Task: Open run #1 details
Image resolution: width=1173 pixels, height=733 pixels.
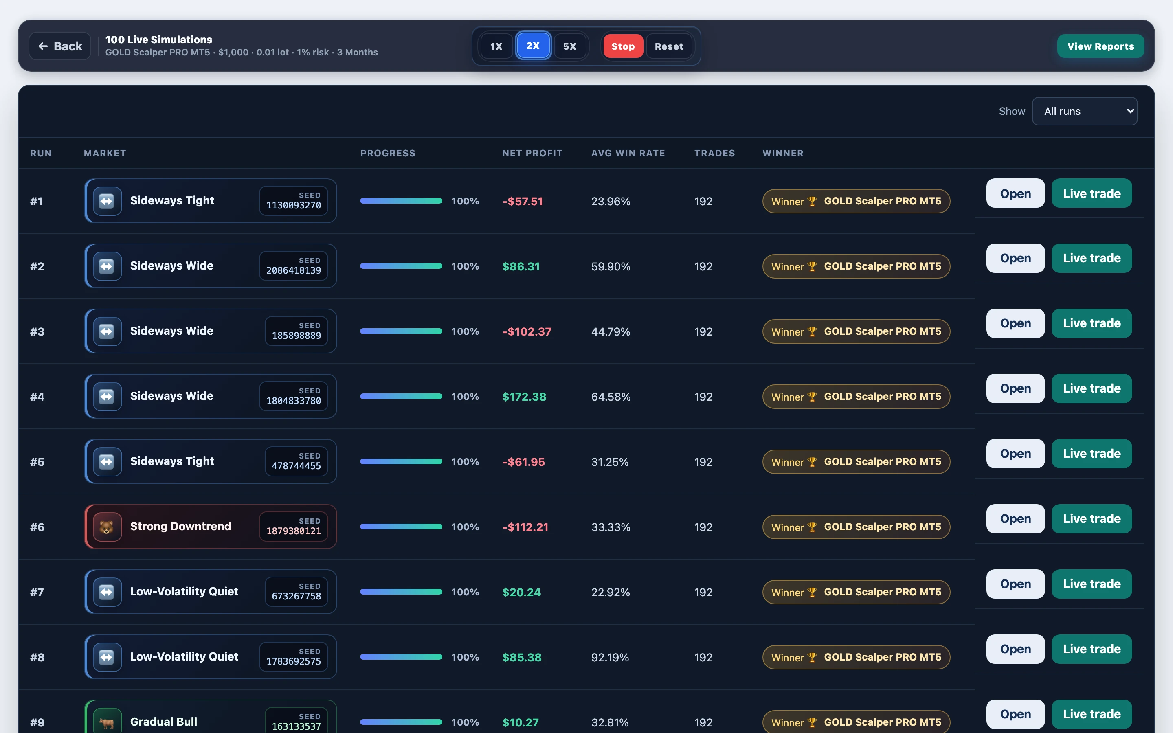Action: click(x=1015, y=193)
